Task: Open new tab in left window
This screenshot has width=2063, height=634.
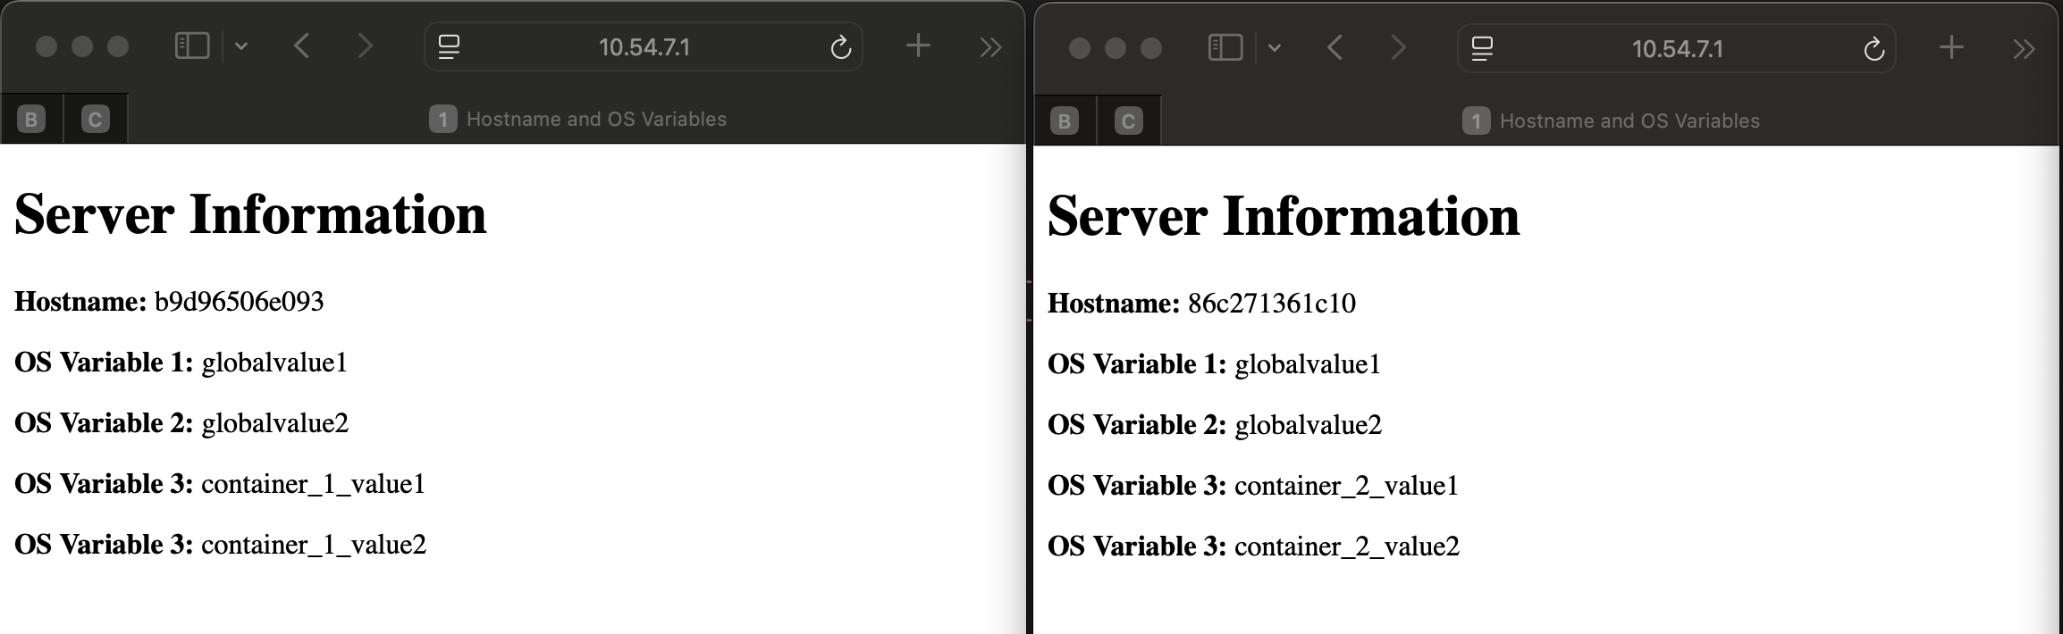Action: point(918,46)
